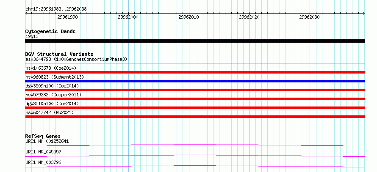The image size is (377, 172).
Task: Open transcript URI1|NM_003796 label
Action: point(43,162)
